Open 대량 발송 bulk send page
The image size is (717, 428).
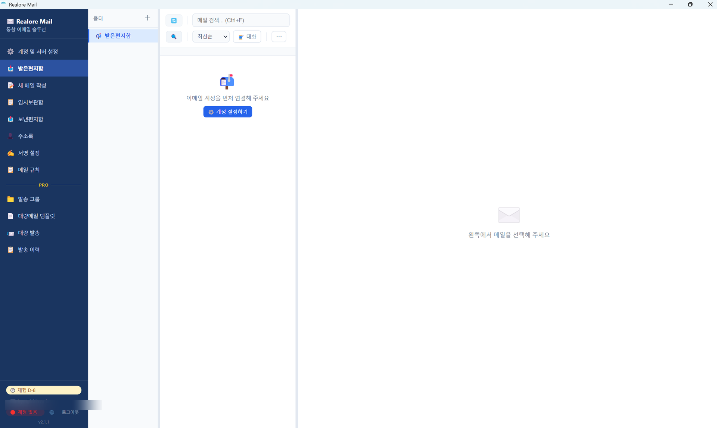44,233
